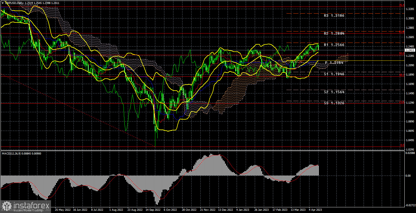Click the MACD scale value -0.02722
This screenshot has width=416, height=213.
(x=410, y=205)
